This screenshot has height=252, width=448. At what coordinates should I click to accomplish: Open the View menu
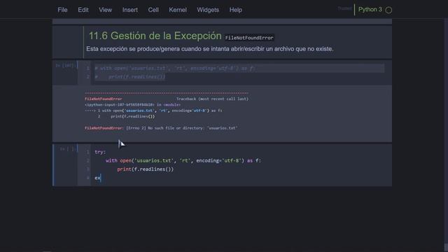[x=106, y=10]
